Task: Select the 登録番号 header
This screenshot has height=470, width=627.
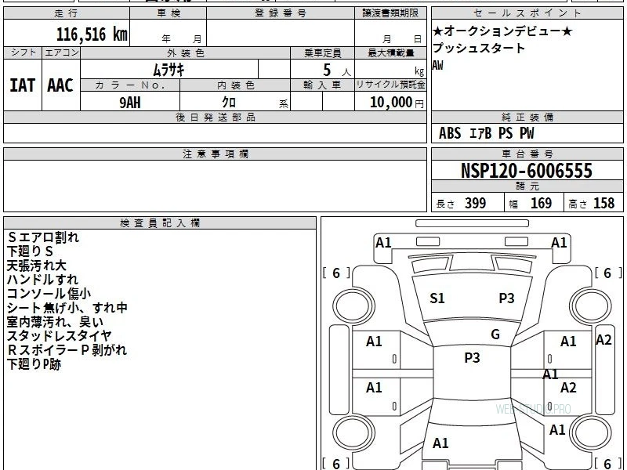Action: pyautogui.click(x=281, y=13)
